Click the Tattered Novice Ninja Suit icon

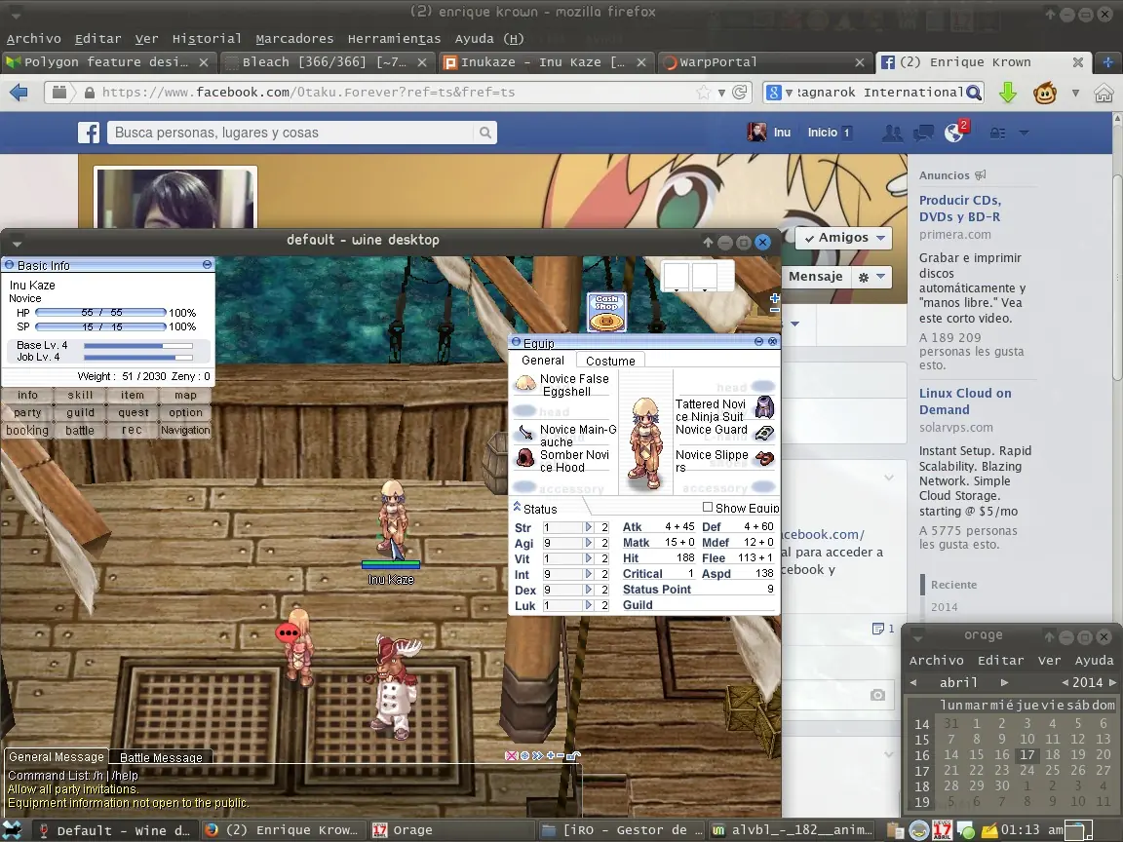[x=765, y=406]
